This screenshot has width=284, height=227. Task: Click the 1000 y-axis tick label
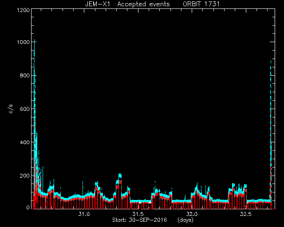(x=23, y=42)
